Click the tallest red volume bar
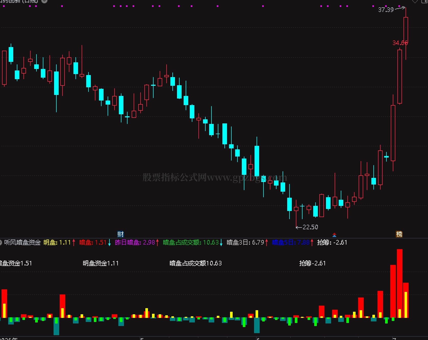 (x=400, y=284)
